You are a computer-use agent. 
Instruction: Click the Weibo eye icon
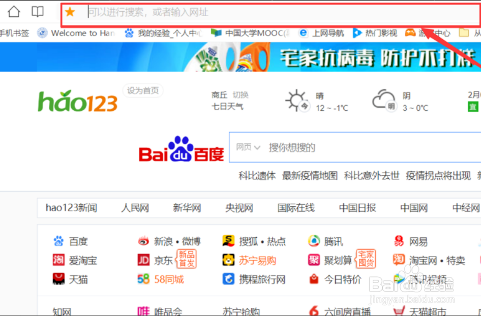point(143,241)
